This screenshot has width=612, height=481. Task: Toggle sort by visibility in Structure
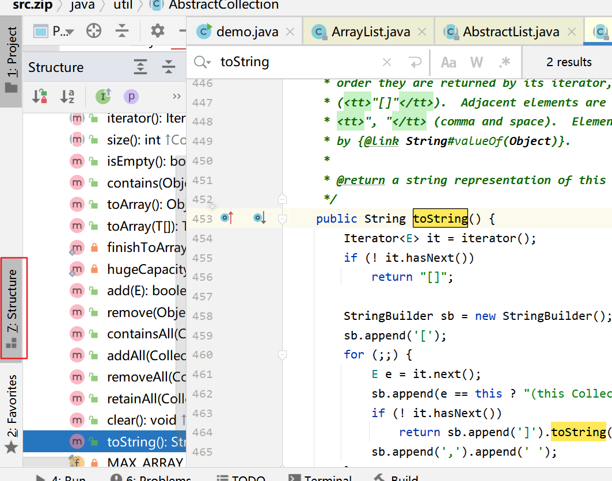point(39,96)
